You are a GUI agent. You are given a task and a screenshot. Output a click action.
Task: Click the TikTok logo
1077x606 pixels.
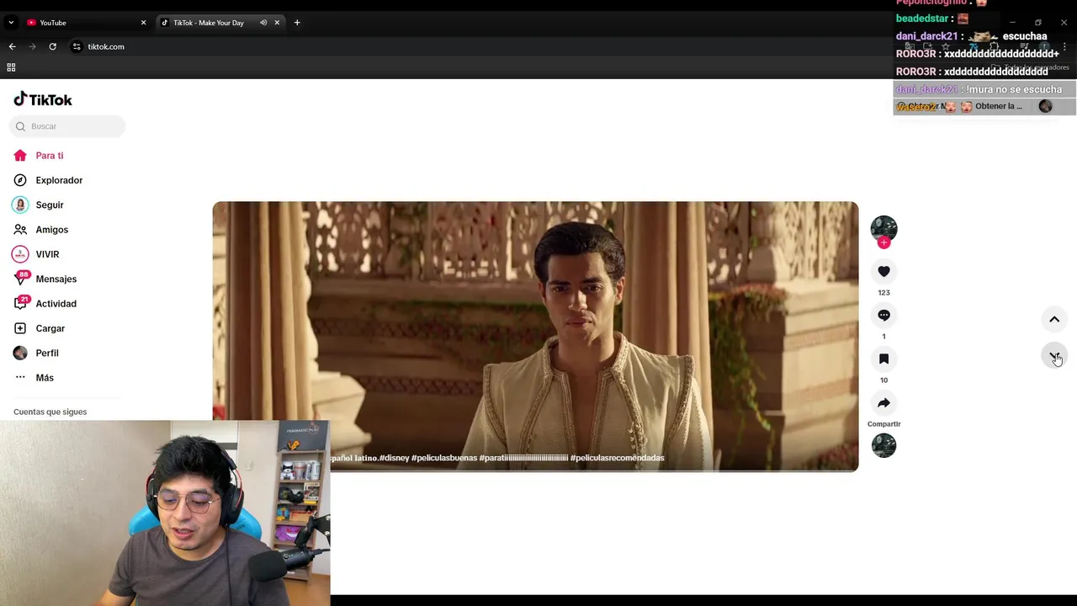click(x=43, y=99)
